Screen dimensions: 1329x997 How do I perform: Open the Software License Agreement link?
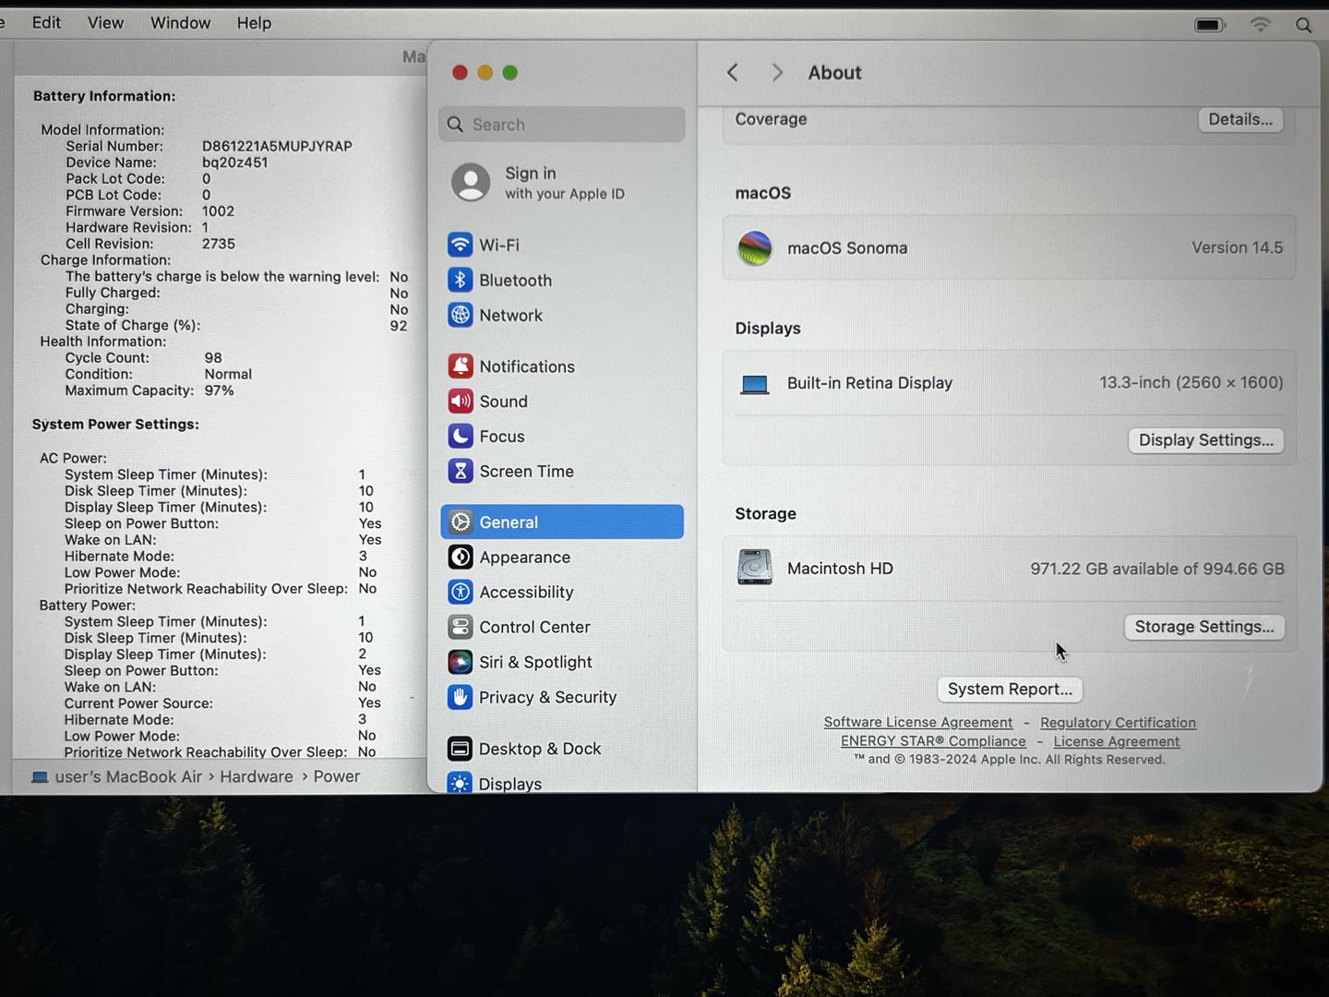[x=918, y=723]
